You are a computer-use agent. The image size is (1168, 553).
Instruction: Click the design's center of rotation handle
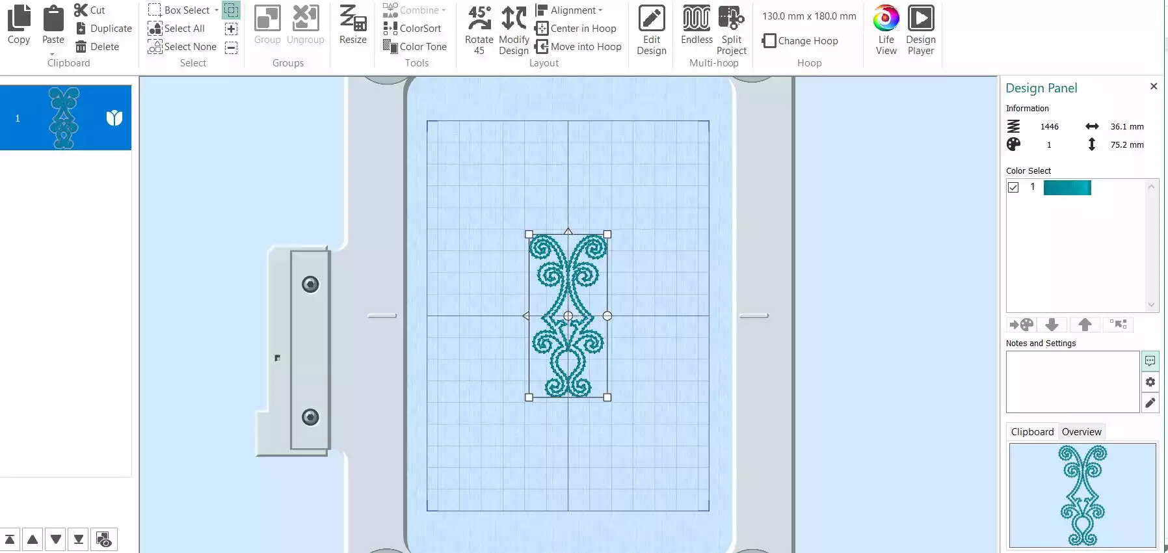(568, 316)
